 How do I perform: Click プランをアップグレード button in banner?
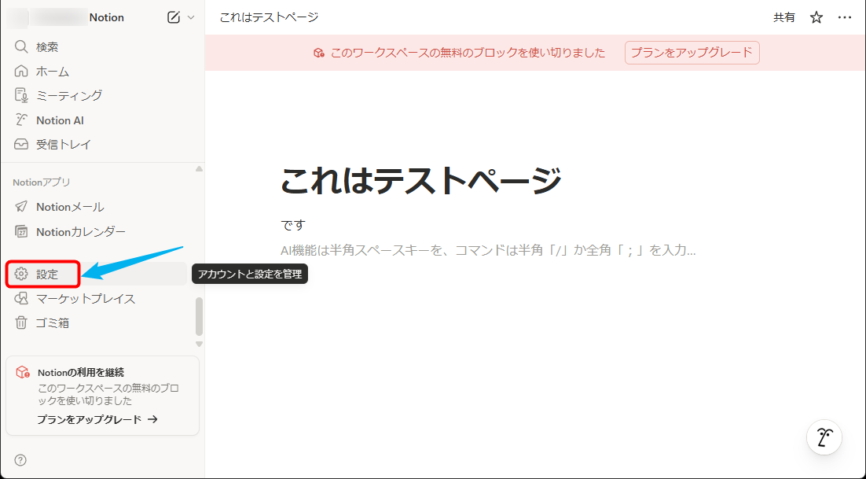692,53
